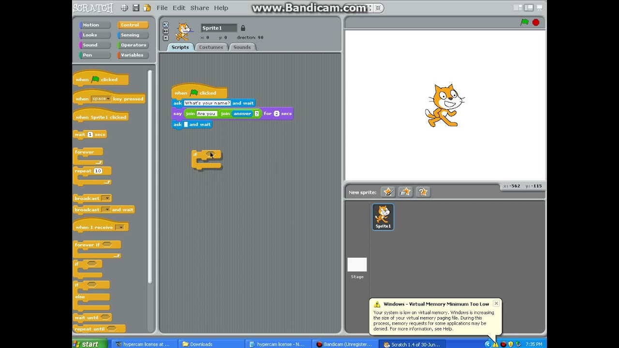Screen dimensions: 619x348
Task: Set rotation style to left-right flip only
Action: (165, 31)
